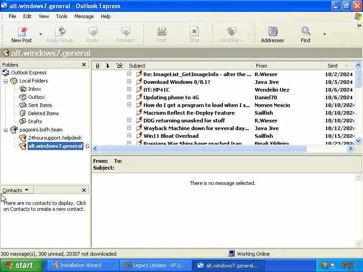Screen dimensions: 363x272
Task: Switch to Legacy Update taskbar button
Action: coord(155,265)
